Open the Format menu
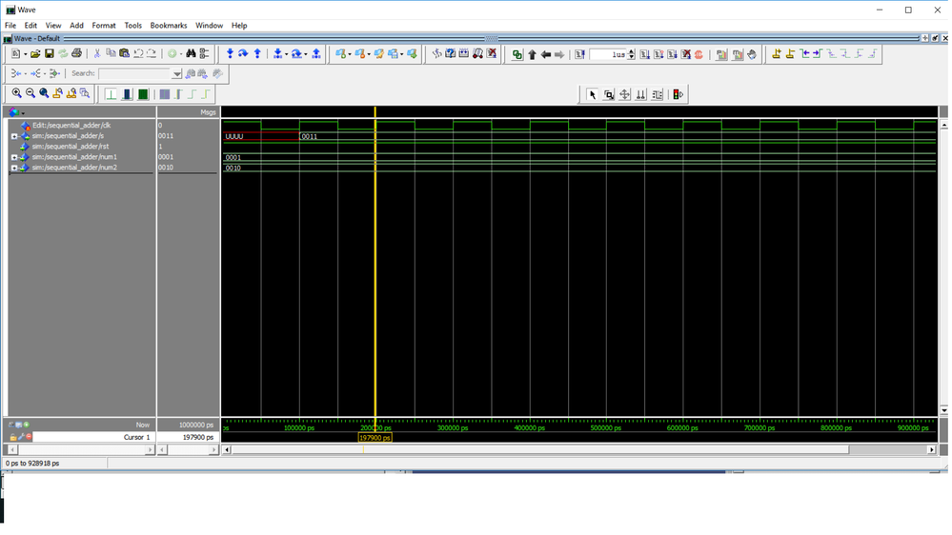This screenshot has height=535, width=952. (104, 26)
